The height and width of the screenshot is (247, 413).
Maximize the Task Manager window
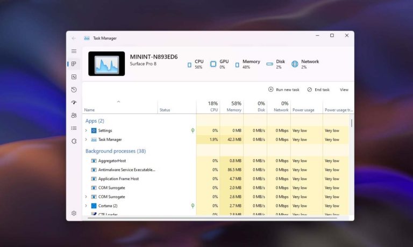pyautogui.click(x=332, y=36)
